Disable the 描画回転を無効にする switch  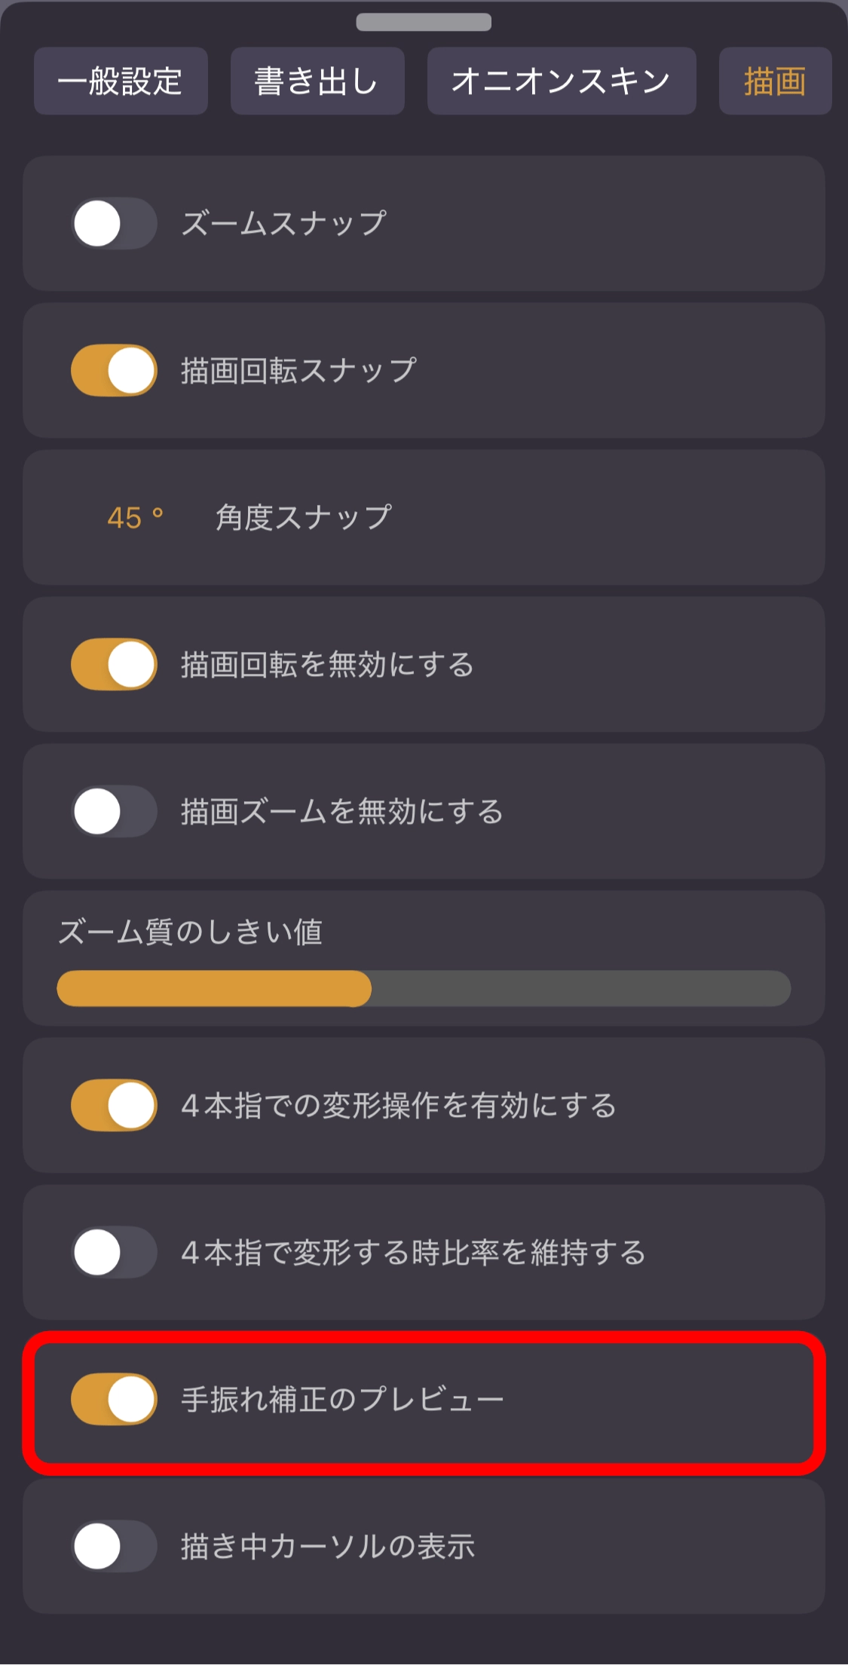[114, 665]
